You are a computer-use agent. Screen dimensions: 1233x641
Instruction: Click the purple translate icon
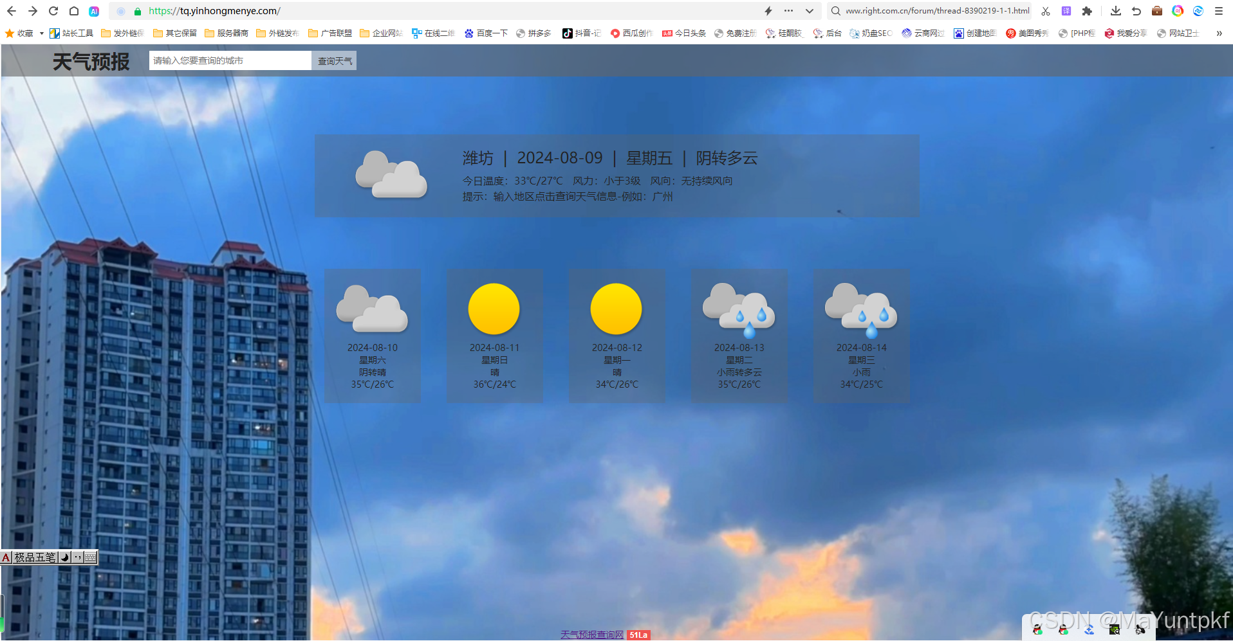click(x=1066, y=11)
